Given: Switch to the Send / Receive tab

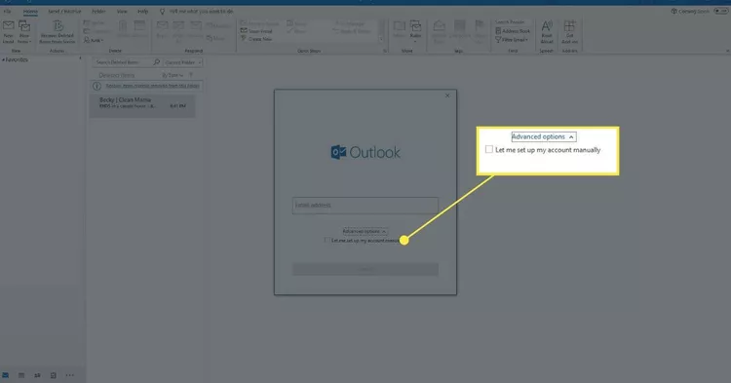Looking at the screenshot, I should click(x=64, y=11).
